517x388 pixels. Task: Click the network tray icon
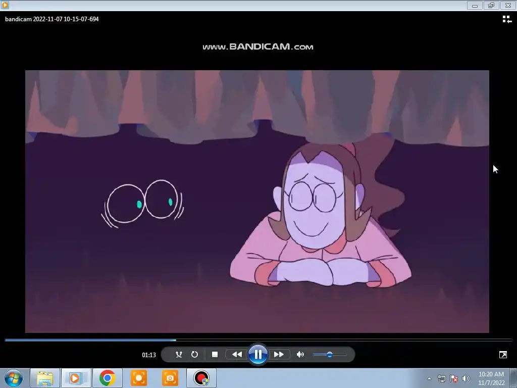tap(441, 378)
